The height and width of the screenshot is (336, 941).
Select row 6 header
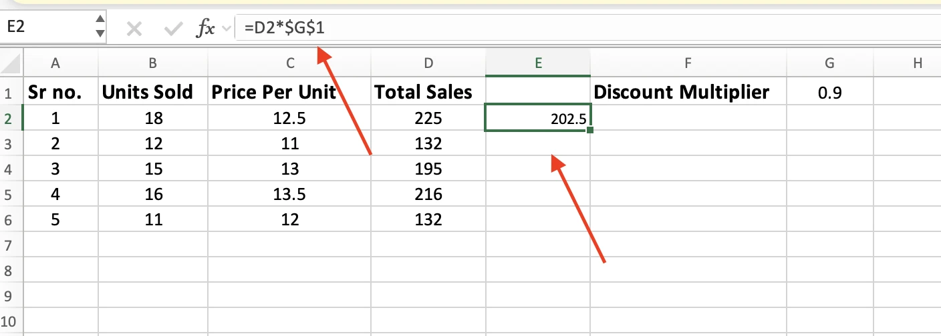coord(11,219)
